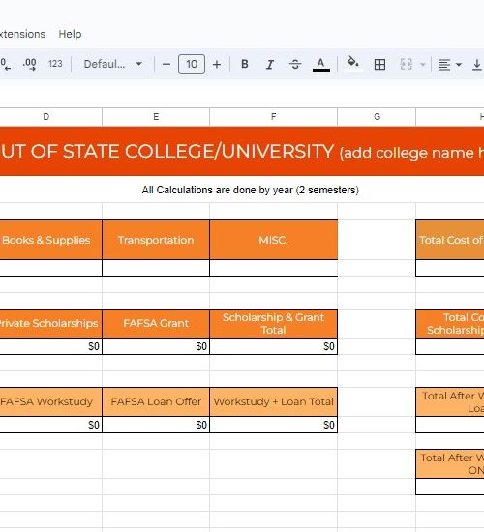Select the Transportation header cell

click(156, 240)
